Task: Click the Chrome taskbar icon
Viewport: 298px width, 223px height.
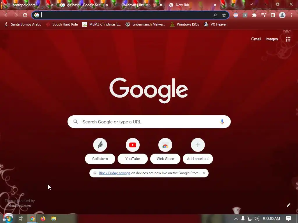Action: 32,219
